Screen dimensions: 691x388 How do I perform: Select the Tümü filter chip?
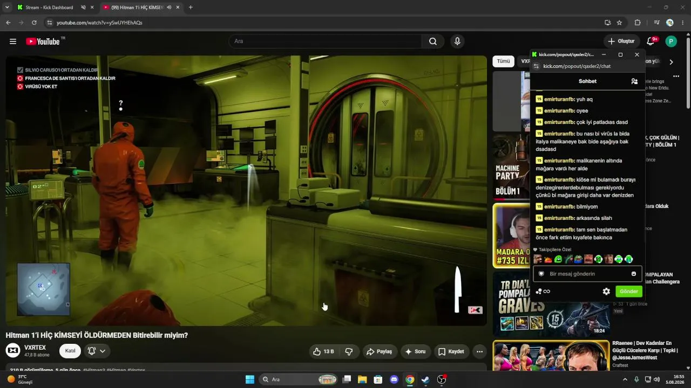(x=503, y=61)
